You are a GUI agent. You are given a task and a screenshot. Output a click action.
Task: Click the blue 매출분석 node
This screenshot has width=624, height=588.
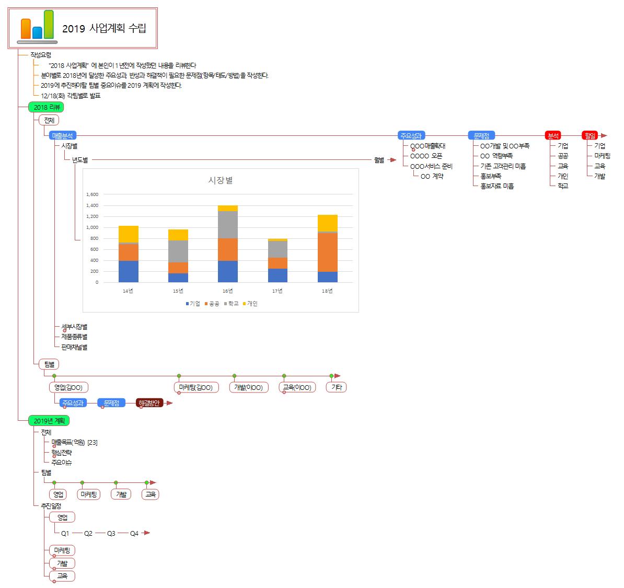(x=63, y=135)
